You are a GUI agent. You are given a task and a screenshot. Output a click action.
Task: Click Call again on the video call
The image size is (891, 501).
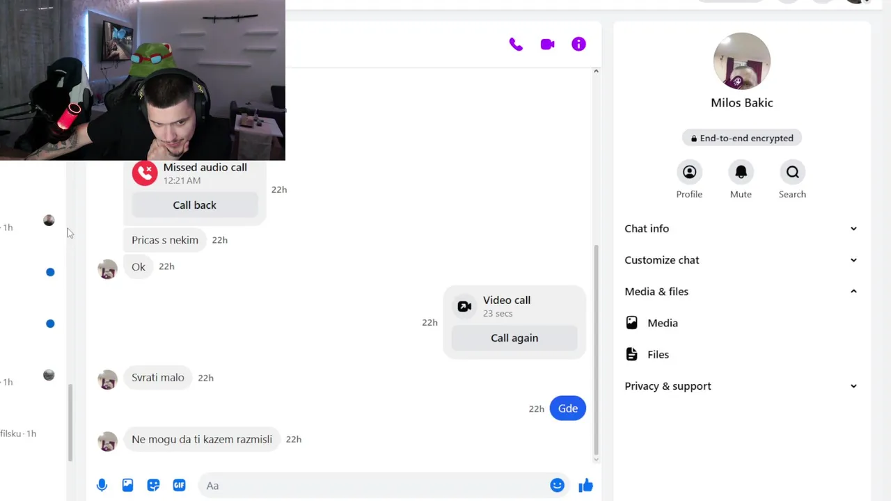pyautogui.click(x=514, y=338)
